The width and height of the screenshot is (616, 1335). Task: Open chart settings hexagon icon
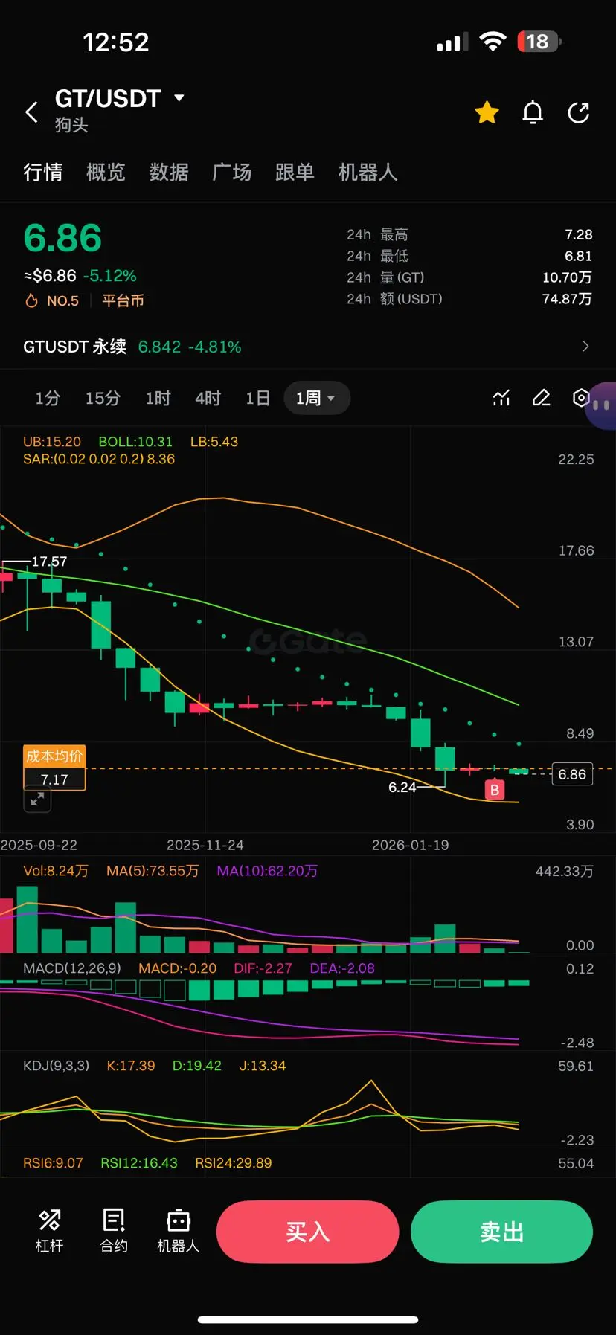[x=581, y=398]
